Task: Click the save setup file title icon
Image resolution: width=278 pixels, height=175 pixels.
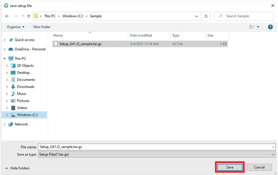Action: [x=6, y=6]
